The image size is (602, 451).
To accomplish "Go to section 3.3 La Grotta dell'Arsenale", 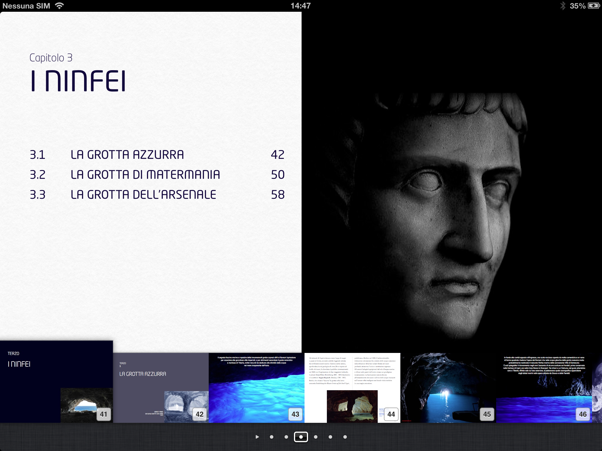I will [143, 195].
